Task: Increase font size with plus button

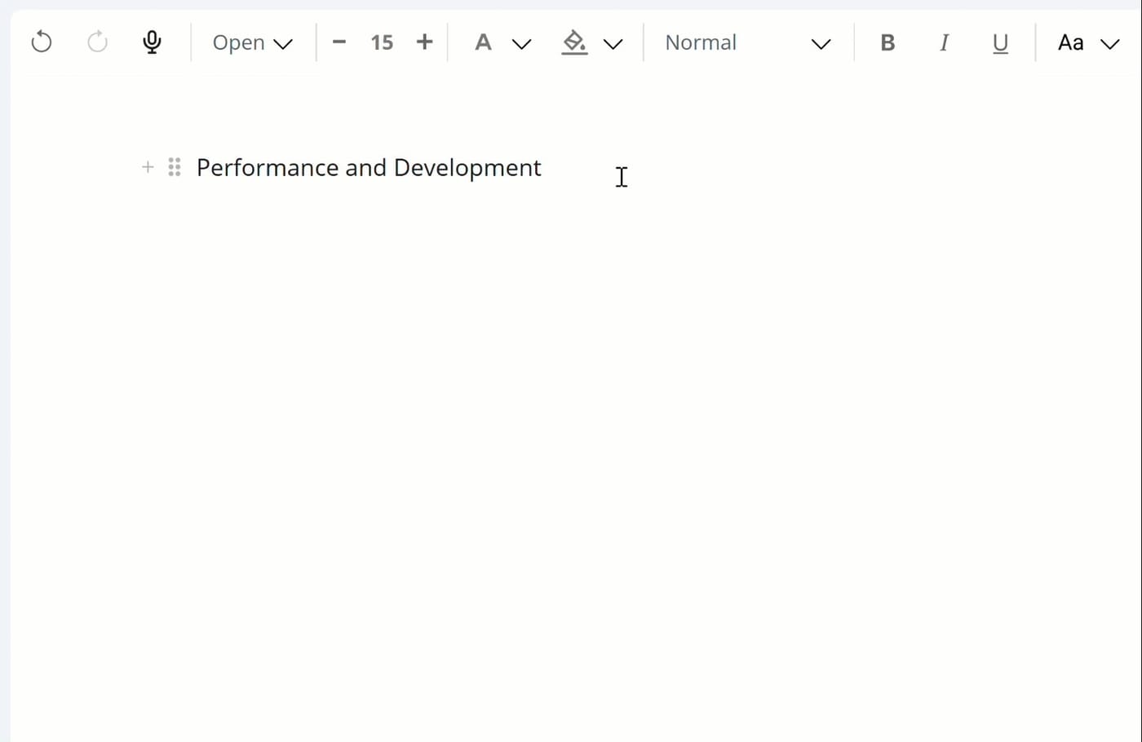Action: (424, 42)
